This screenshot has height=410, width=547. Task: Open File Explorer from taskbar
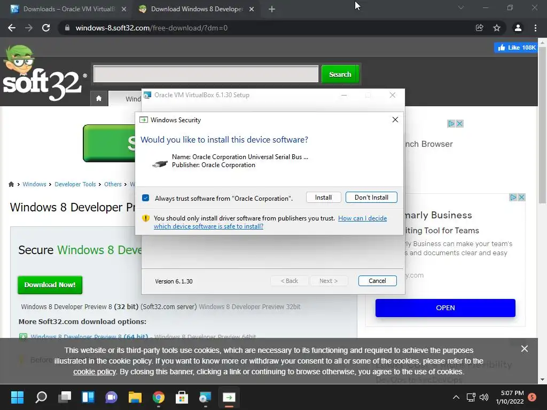pos(135,397)
